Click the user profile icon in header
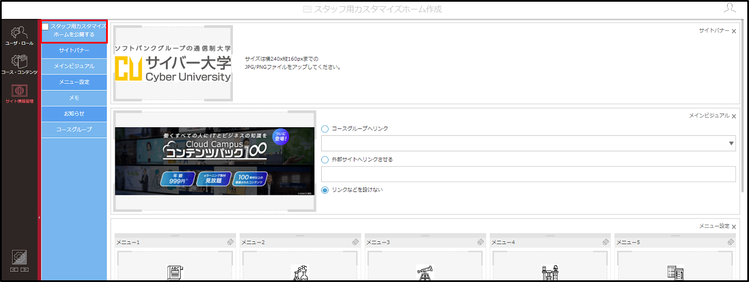The image size is (749, 282). [730, 7]
